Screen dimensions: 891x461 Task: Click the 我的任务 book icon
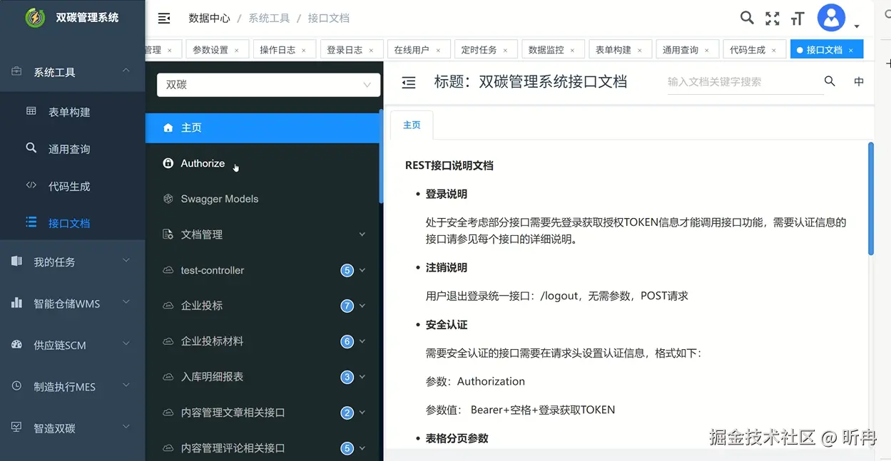(x=17, y=261)
